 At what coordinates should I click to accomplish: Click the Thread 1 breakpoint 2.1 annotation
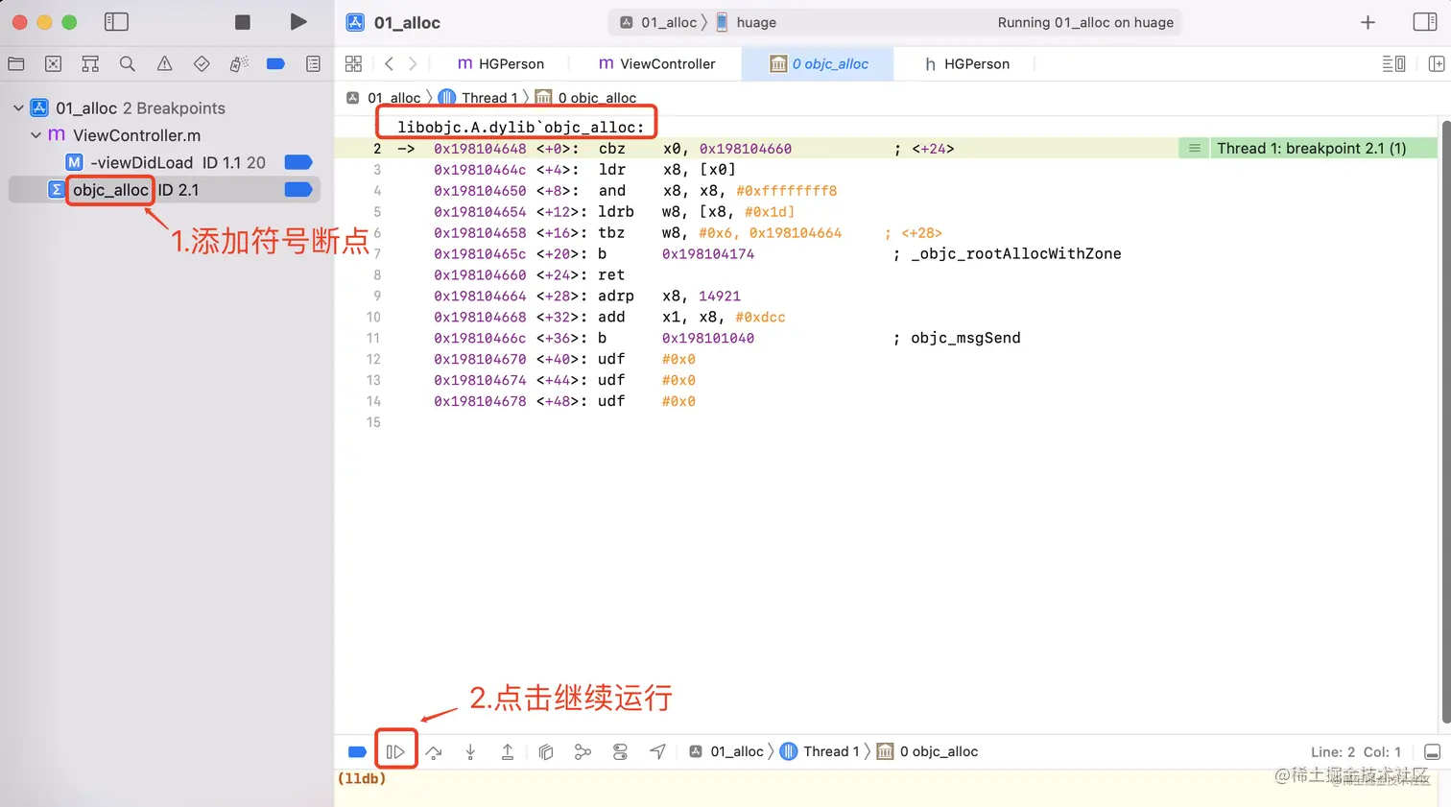tap(1310, 148)
